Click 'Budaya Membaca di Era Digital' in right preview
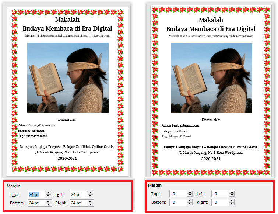This screenshot has width=278, height=214. click(211, 29)
